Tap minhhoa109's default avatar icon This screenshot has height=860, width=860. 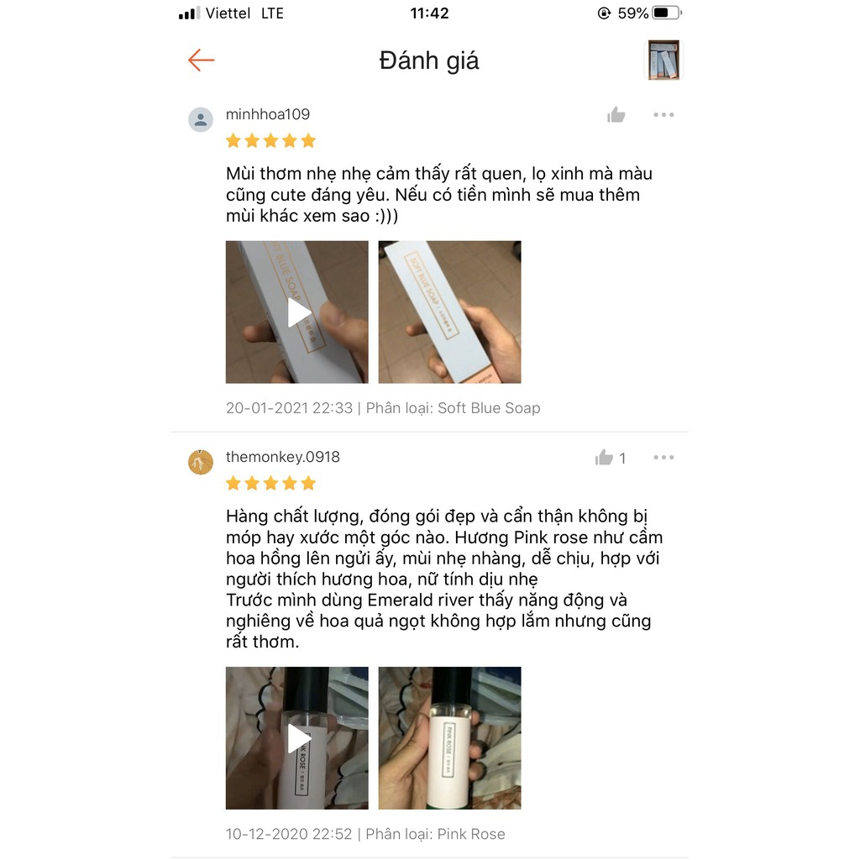click(x=201, y=119)
